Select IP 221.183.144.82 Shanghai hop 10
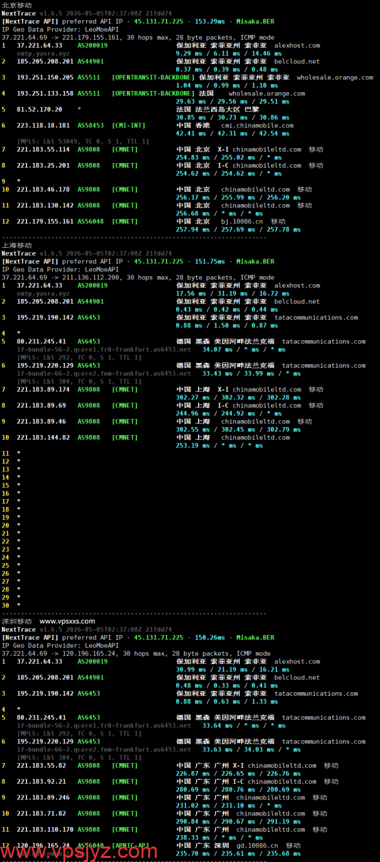The image size is (380, 862). [43, 438]
